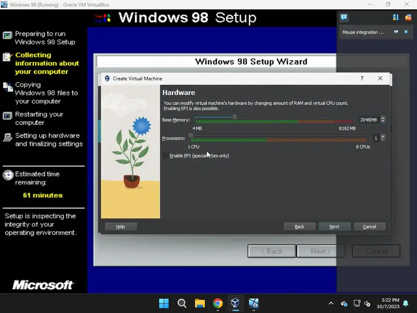This screenshot has width=417, height=313.
Task: Click the Setting up hardware step icon
Action: (7, 137)
